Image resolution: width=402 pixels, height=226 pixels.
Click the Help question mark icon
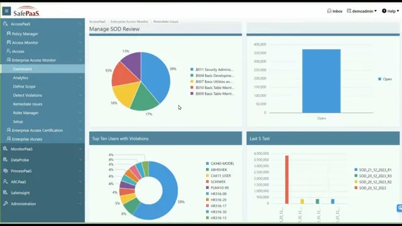coord(384,11)
